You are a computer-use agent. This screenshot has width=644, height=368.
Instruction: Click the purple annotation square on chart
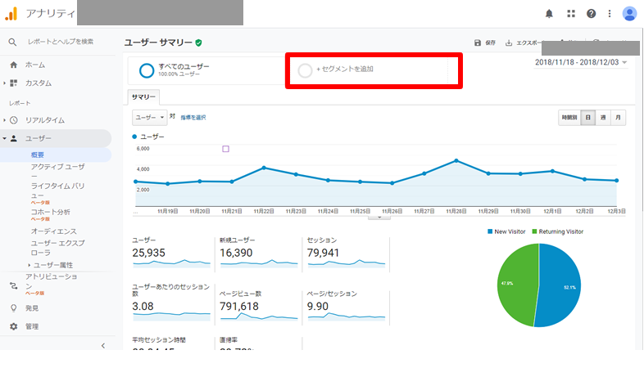coord(225,149)
